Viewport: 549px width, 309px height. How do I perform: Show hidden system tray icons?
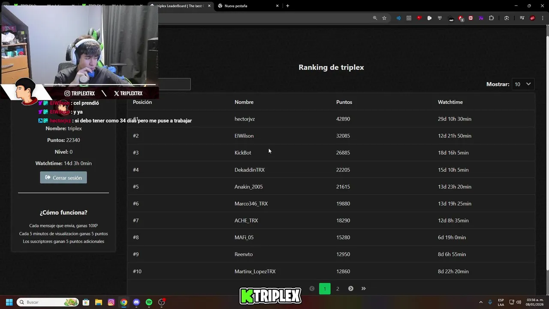(481, 302)
